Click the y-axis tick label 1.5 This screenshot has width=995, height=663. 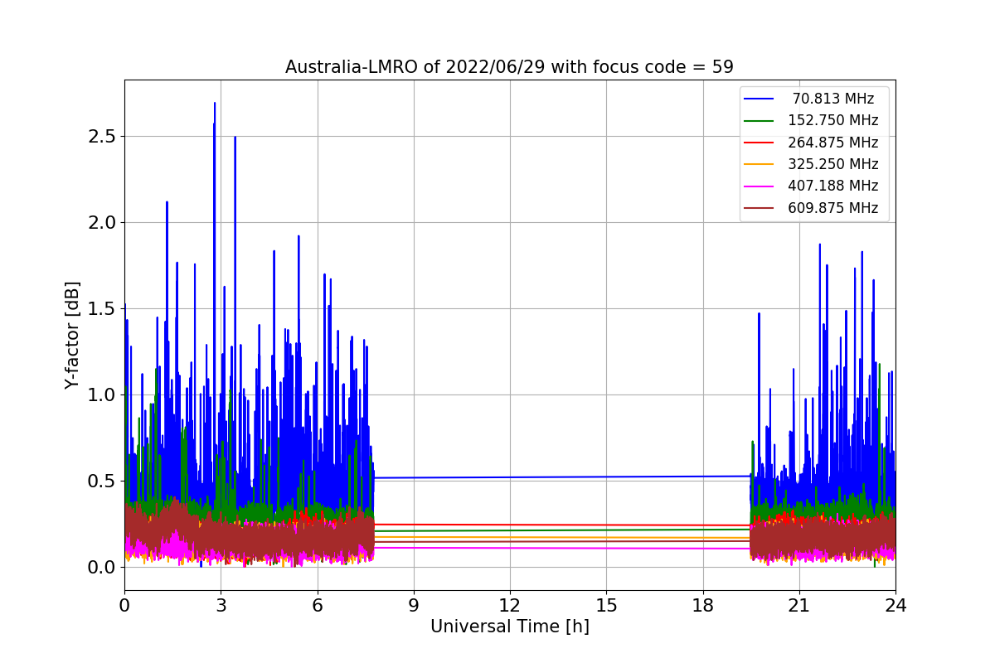tap(102, 308)
